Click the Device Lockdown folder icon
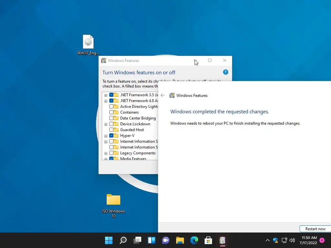 116,124
